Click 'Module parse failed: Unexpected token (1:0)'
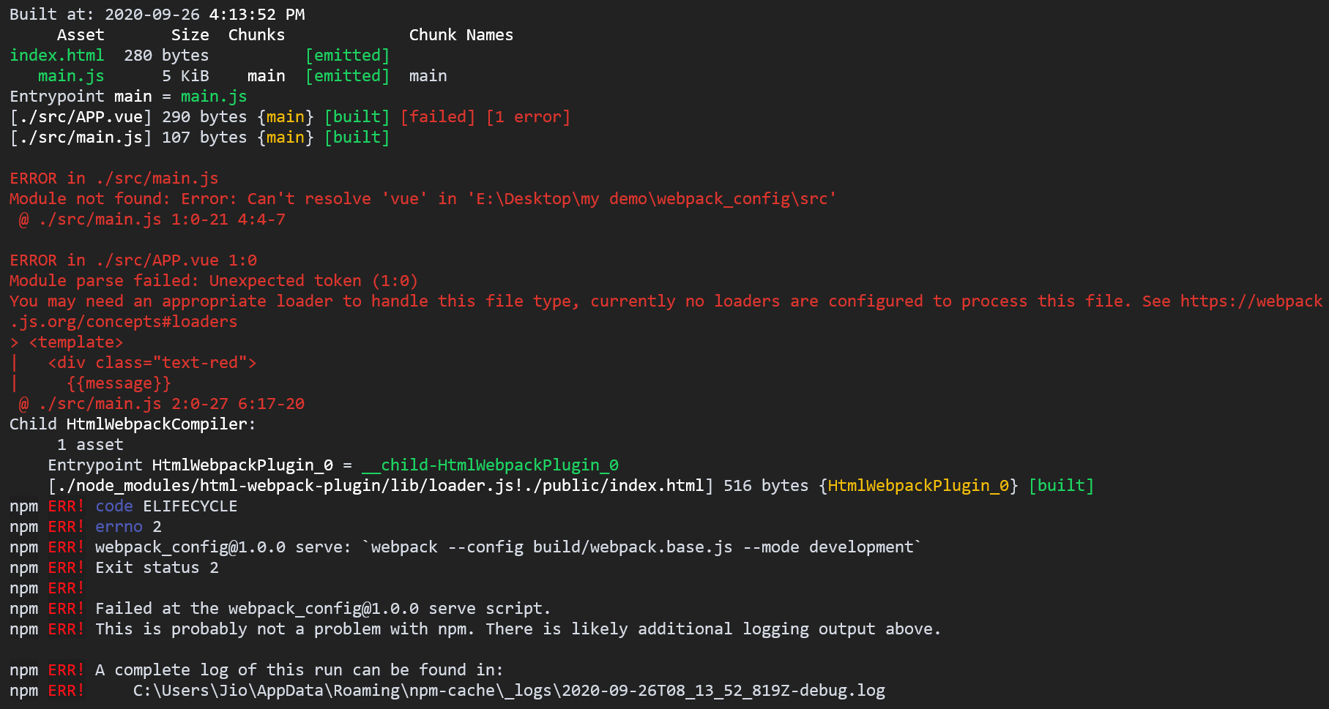 point(214,281)
